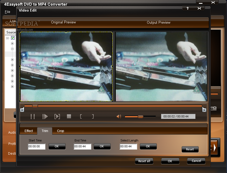
Task: Click the left scissors trim marker
Action: pos(22,110)
